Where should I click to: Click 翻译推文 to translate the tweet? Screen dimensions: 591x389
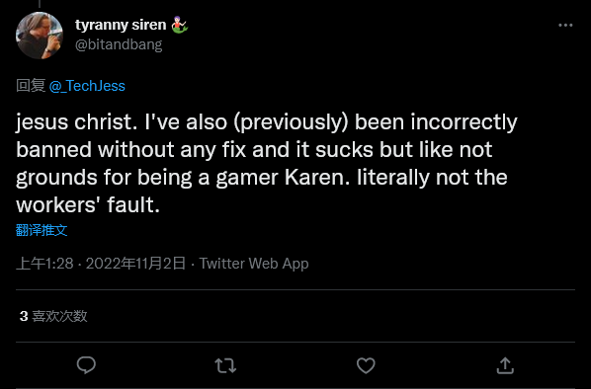coord(42,230)
